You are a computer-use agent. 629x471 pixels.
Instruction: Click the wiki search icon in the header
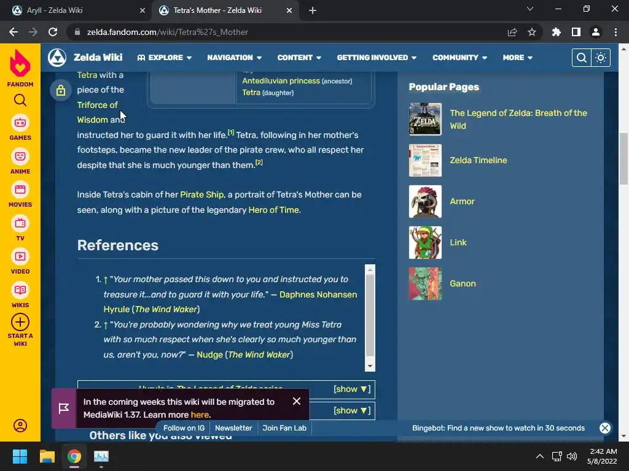pos(581,58)
